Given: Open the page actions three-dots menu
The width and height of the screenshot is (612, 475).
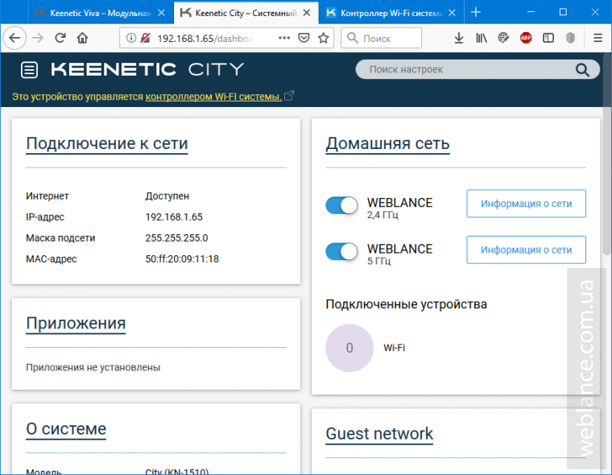Looking at the screenshot, I should click(284, 38).
